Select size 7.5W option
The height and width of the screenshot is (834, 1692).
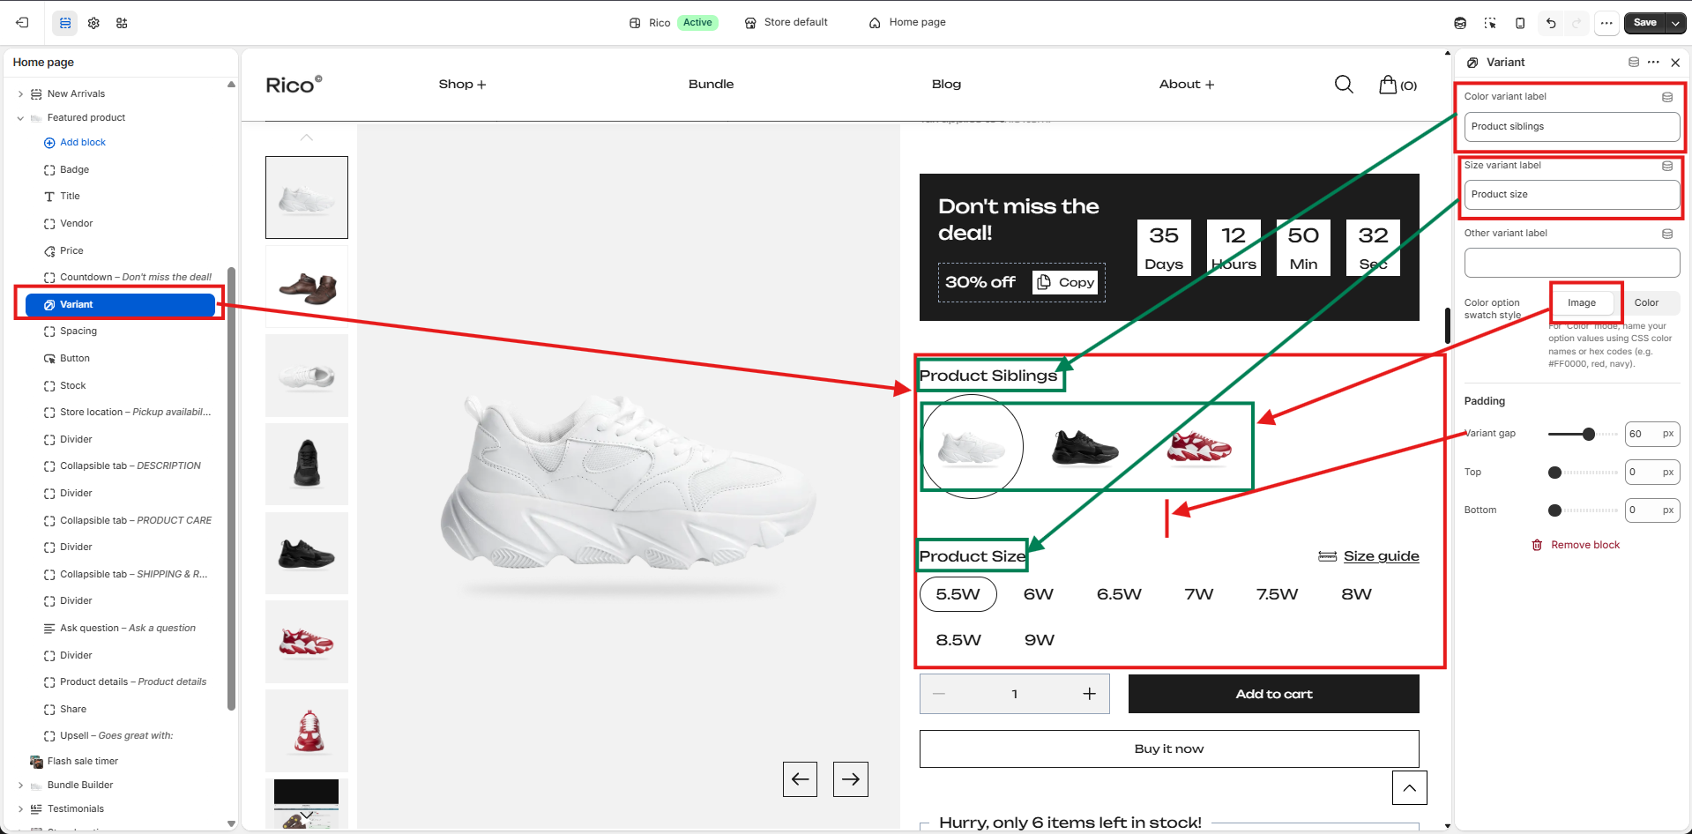[1277, 594]
